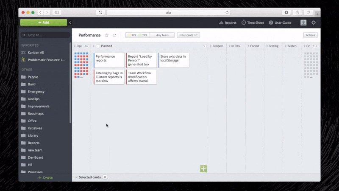Open the user avatar profile
This screenshot has height=191, width=339.
point(303,22)
